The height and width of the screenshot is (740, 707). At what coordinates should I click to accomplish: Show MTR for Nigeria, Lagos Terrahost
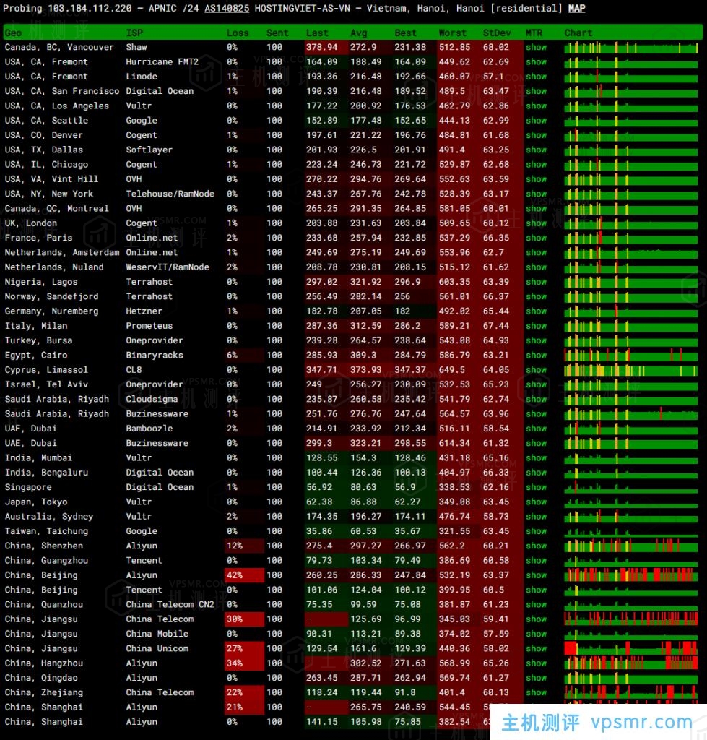(x=537, y=282)
